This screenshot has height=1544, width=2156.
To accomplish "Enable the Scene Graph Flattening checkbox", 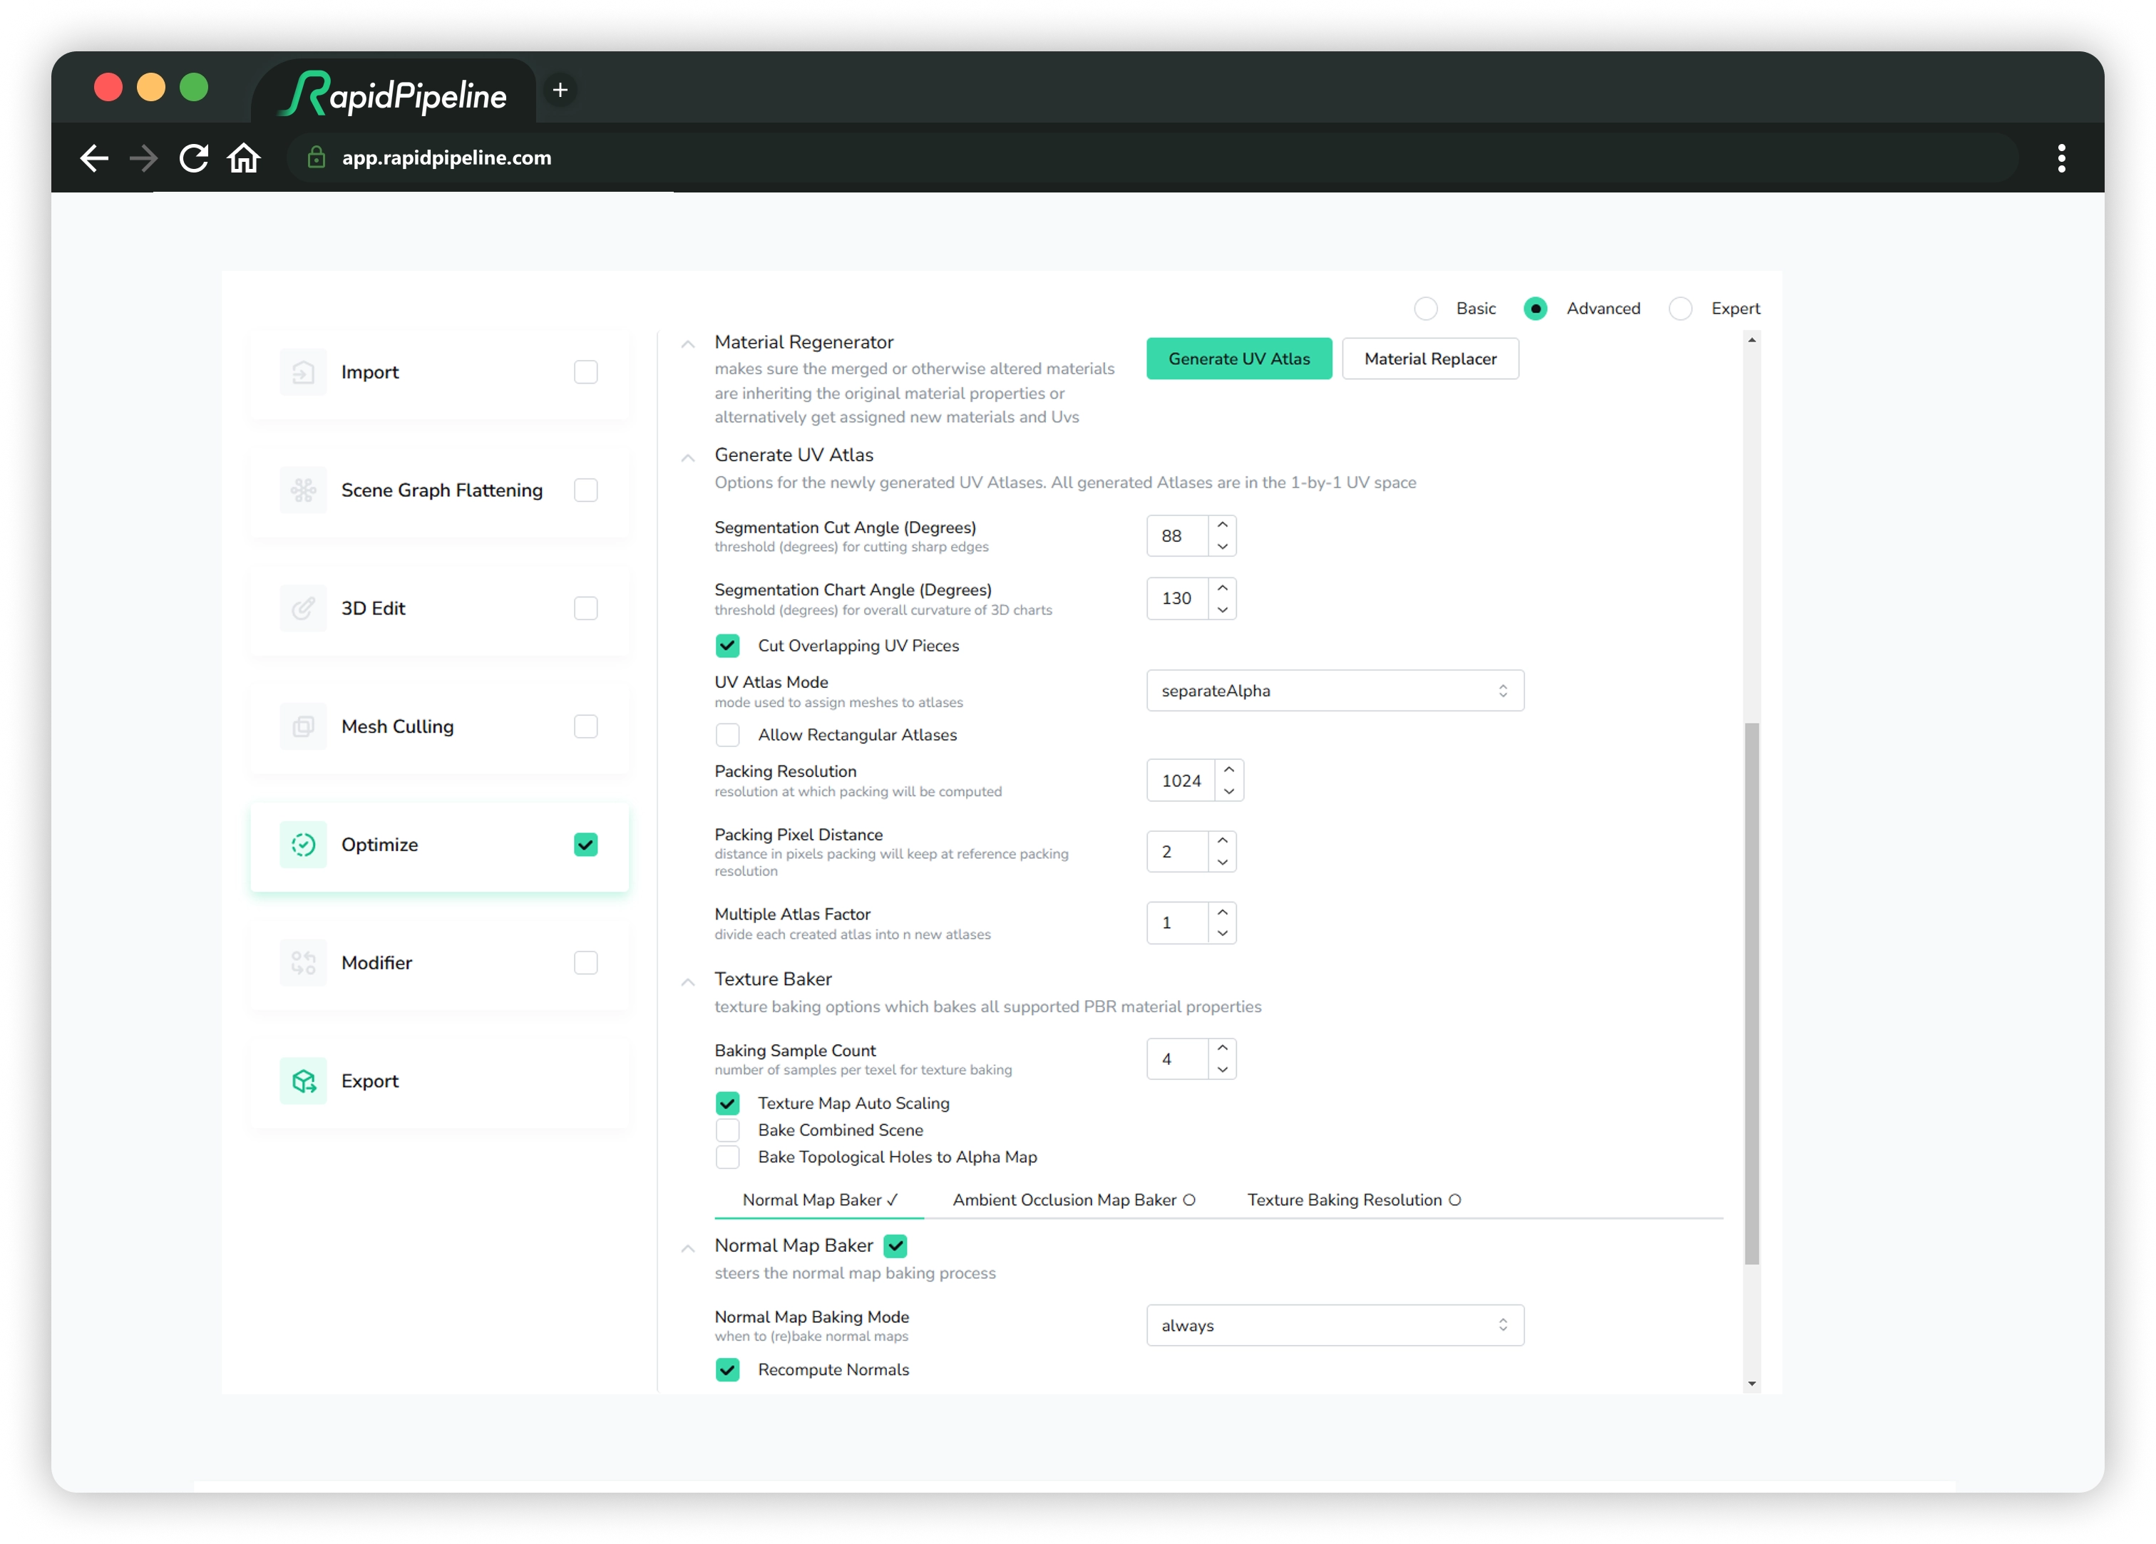I will tap(585, 490).
